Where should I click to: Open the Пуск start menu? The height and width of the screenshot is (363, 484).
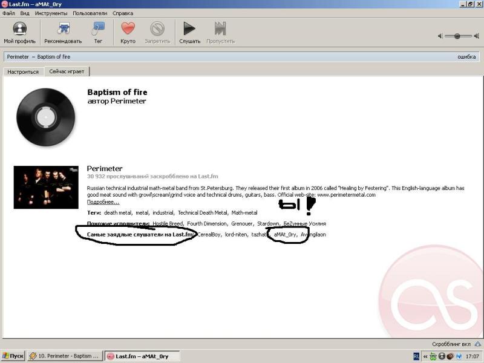tap(13, 356)
